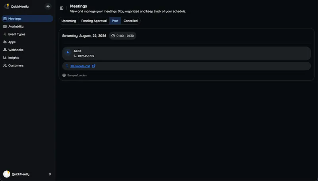
Task: Switch to the Upcoming tab
Action: [x=69, y=21]
